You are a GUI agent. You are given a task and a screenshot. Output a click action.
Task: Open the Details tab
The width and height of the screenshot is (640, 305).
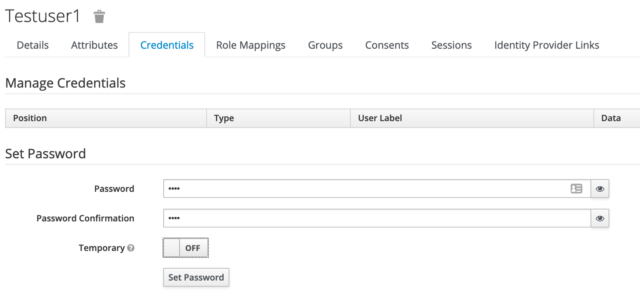pos(33,45)
